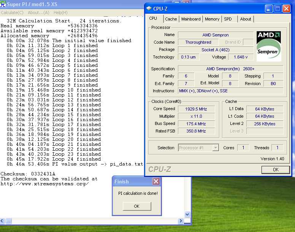Click the Loop 1 finished line
The image size is (295, 232).
(x=52, y=46)
